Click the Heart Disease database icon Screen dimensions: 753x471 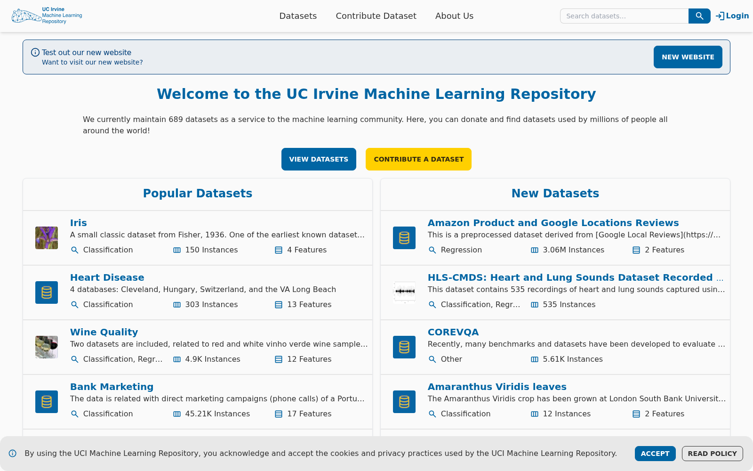pyautogui.click(x=47, y=292)
